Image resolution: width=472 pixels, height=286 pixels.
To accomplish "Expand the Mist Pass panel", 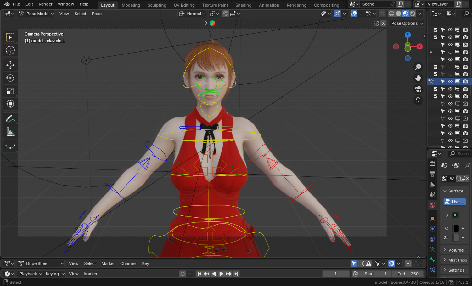I will click(x=455, y=260).
